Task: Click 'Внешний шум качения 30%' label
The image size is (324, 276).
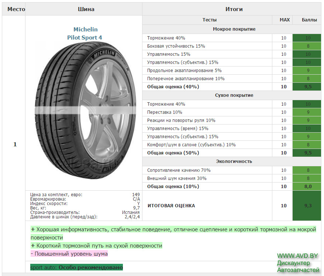Action: (x=177, y=178)
